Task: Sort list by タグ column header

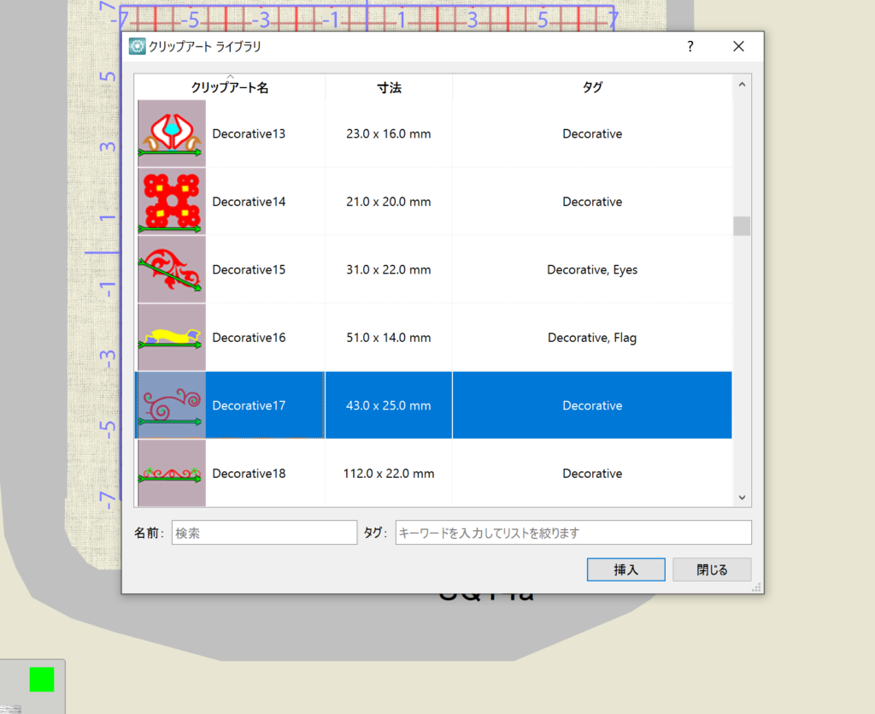Action: 592,87
